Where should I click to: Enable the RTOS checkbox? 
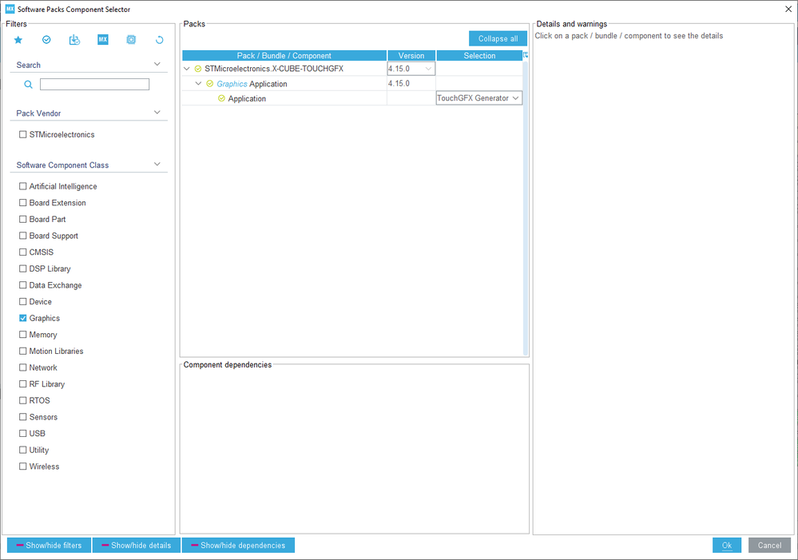23,400
